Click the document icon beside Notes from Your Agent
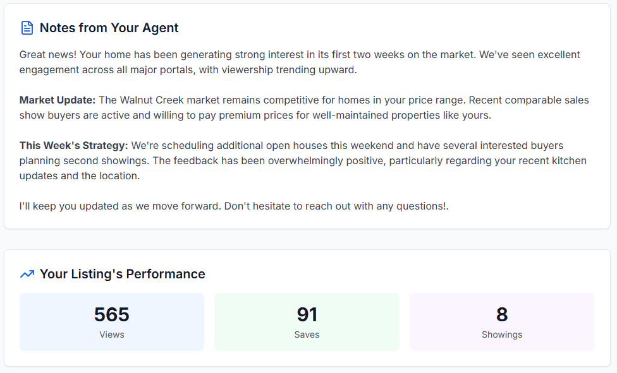The height and width of the screenshot is (373, 617). (27, 28)
